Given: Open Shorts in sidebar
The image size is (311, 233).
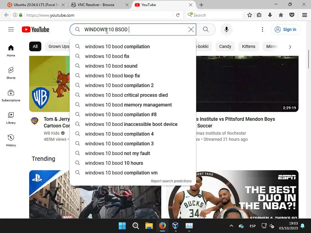Looking at the screenshot, I should (x=11, y=73).
